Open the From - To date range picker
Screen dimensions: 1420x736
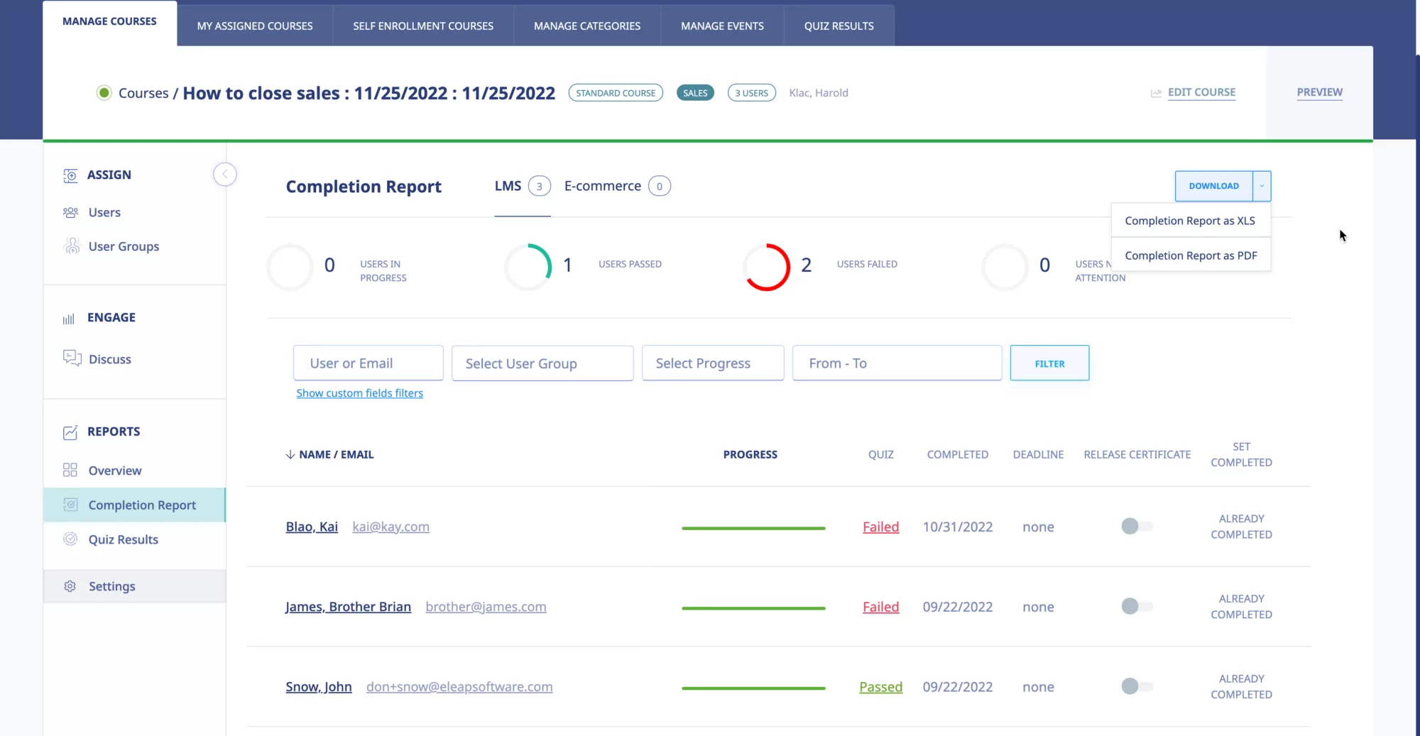point(897,363)
